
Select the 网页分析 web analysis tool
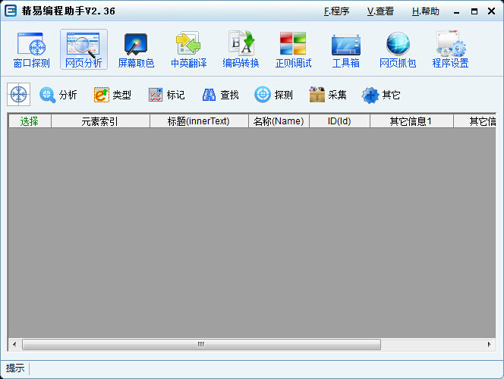[83, 49]
